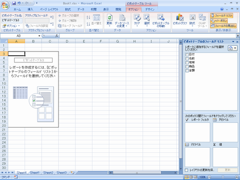Open field list layout options dropdown

coord(232,48)
